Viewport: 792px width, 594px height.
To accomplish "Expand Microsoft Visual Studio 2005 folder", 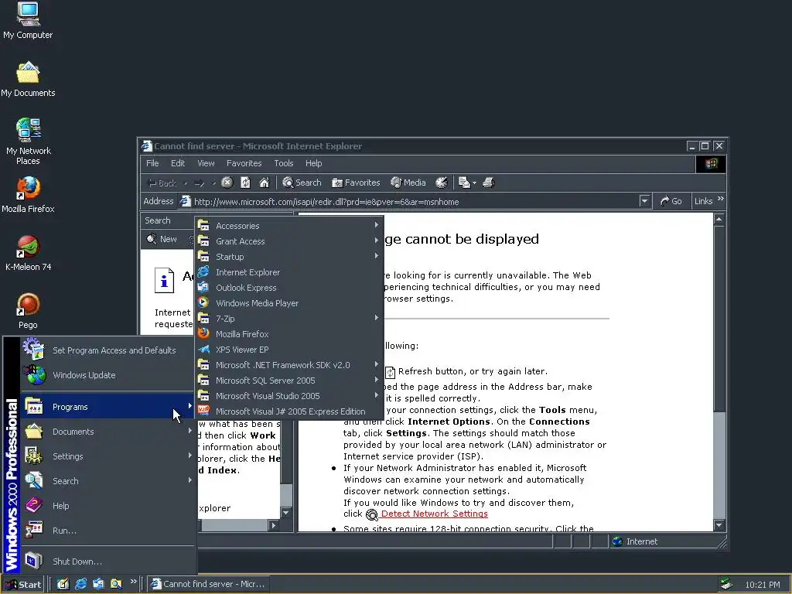I will pyautogui.click(x=289, y=396).
